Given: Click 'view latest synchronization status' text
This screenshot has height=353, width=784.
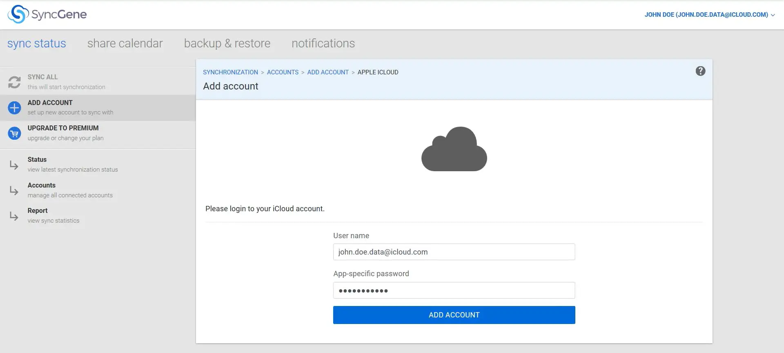Looking at the screenshot, I should coord(73,170).
